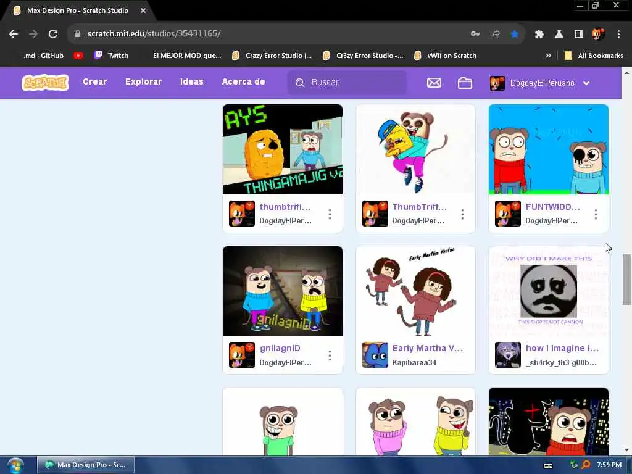Click the page vertical scrollbar thumb

tap(626, 280)
